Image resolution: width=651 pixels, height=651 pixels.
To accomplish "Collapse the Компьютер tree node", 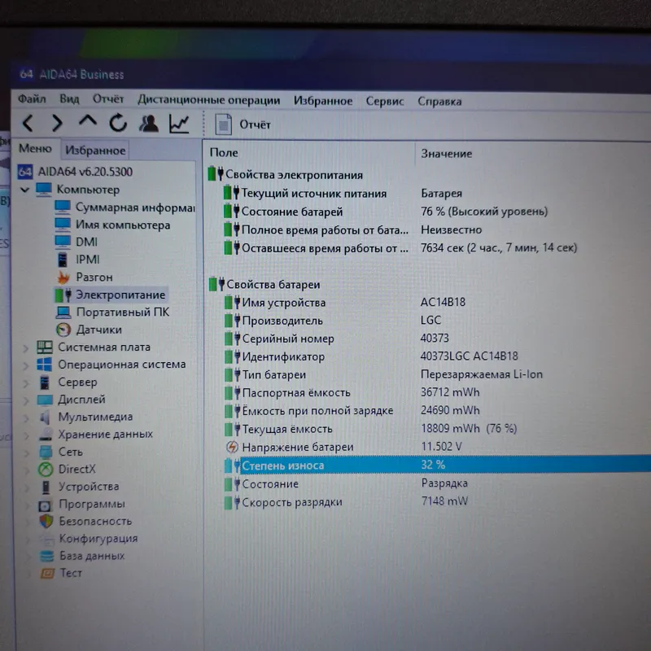I will [x=25, y=190].
